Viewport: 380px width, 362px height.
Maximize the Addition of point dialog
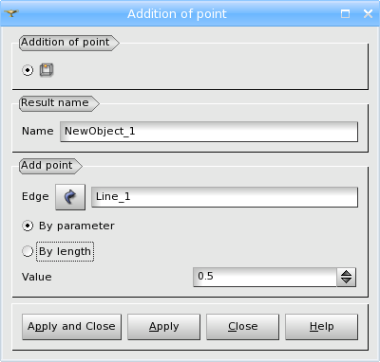(345, 13)
